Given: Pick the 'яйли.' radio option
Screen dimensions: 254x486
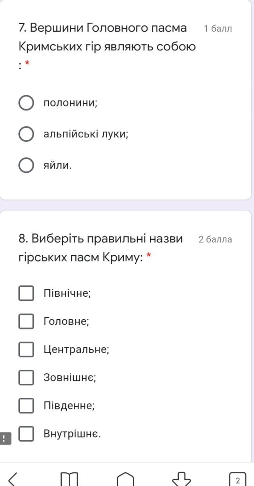Looking at the screenshot, I should click(x=26, y=166).
